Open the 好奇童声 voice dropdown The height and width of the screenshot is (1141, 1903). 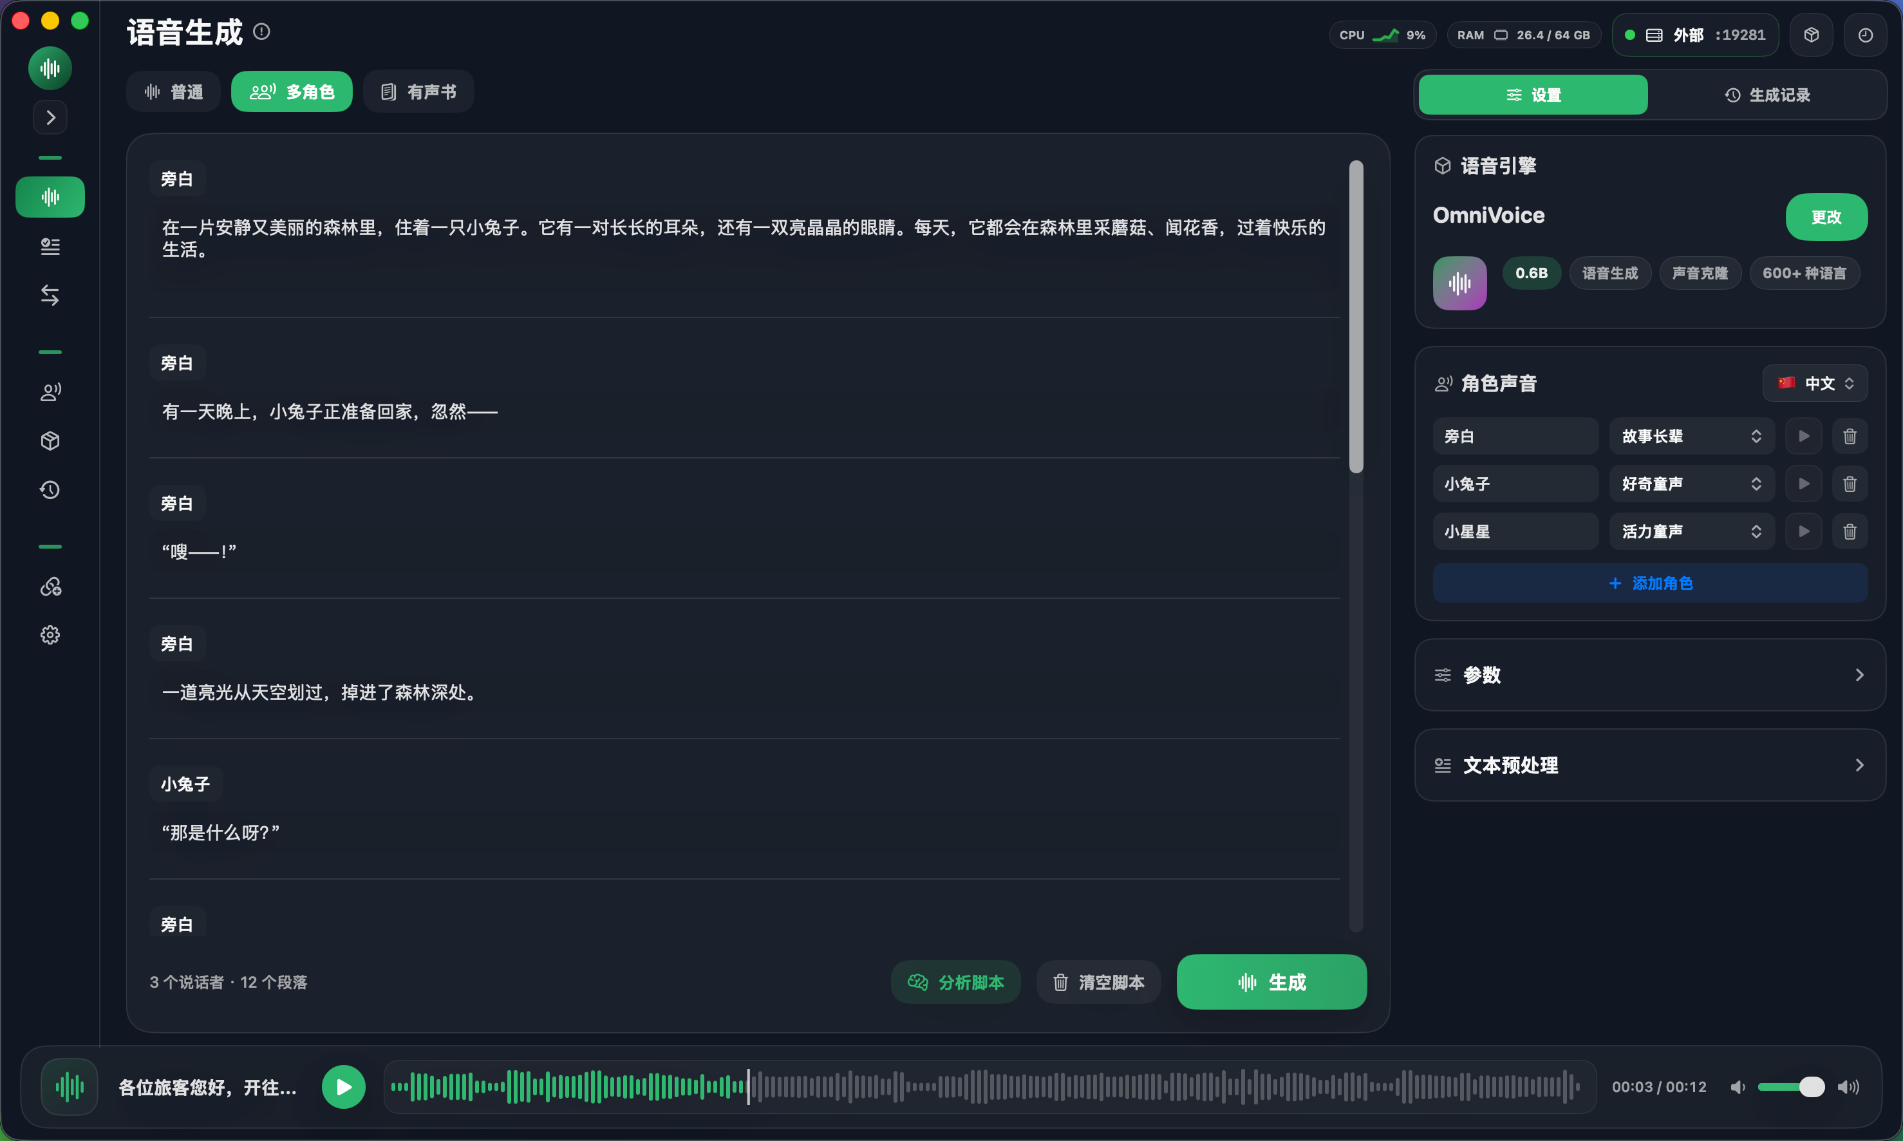(1692, 484)
